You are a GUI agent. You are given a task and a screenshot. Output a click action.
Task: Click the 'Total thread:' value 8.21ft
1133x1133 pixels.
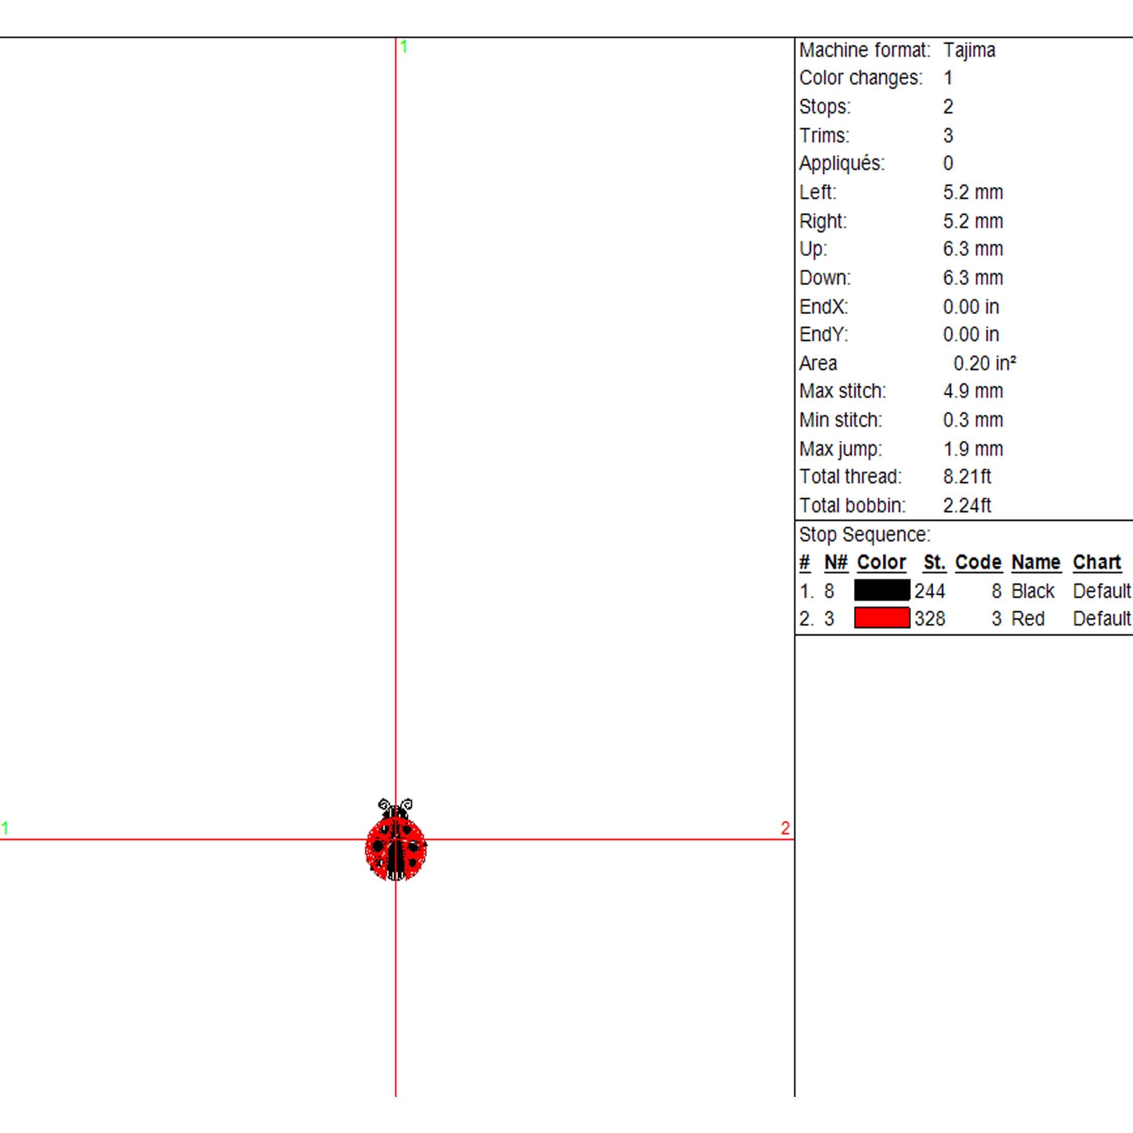tap(967, 477)
